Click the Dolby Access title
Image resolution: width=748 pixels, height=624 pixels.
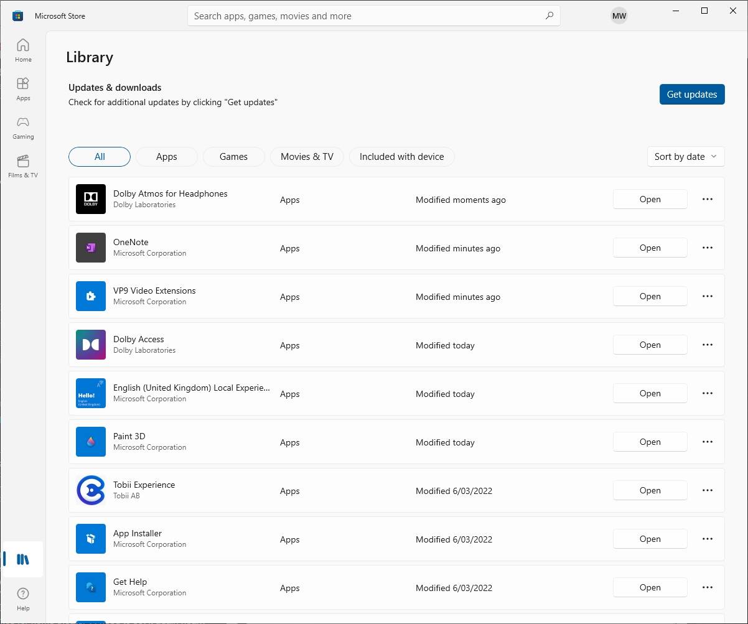pos(139,339)
